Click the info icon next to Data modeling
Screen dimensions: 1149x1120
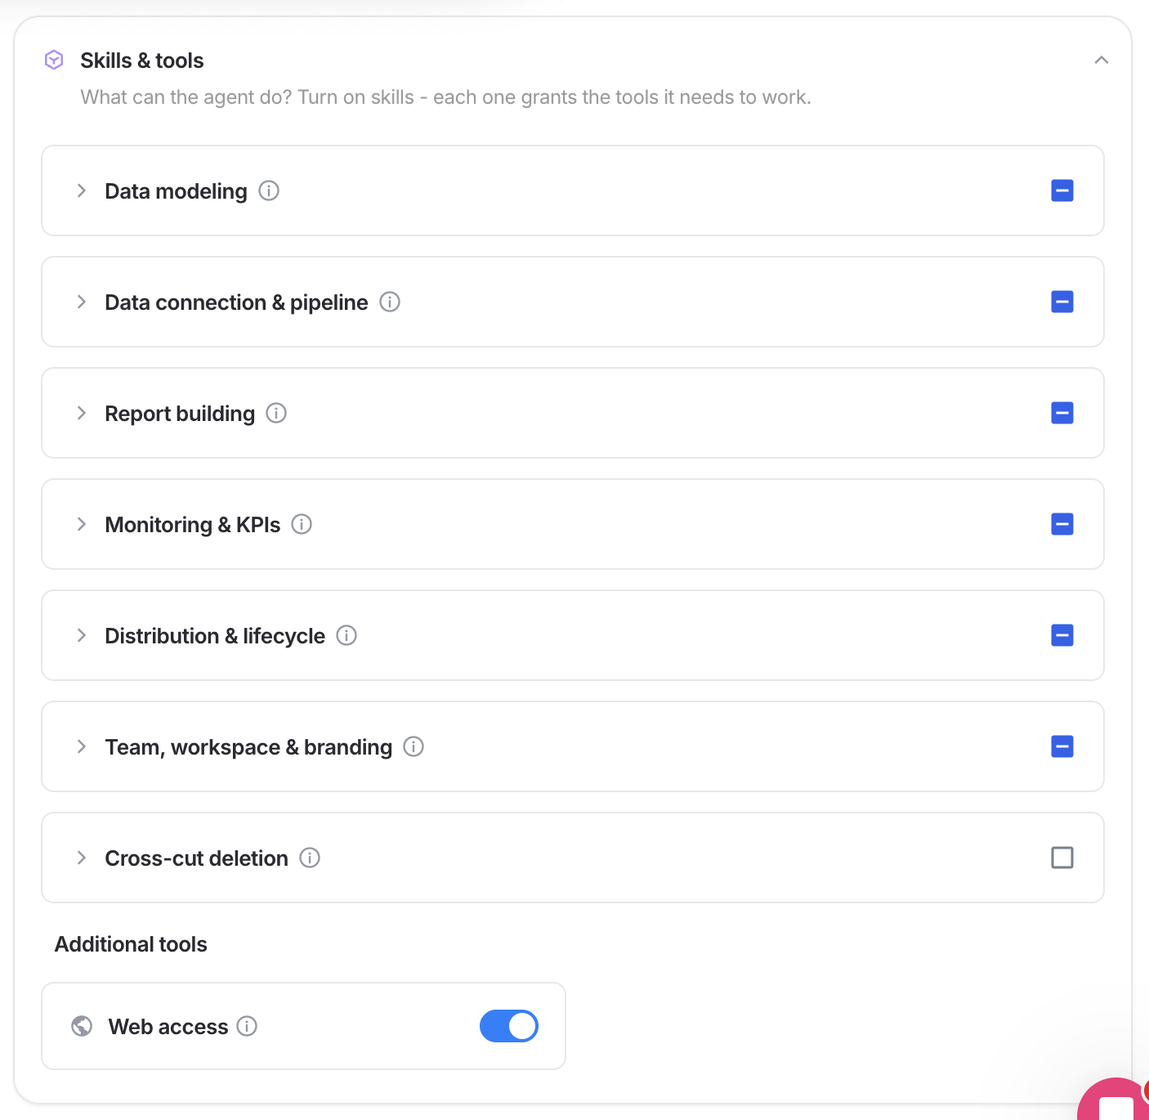(269, 190)
